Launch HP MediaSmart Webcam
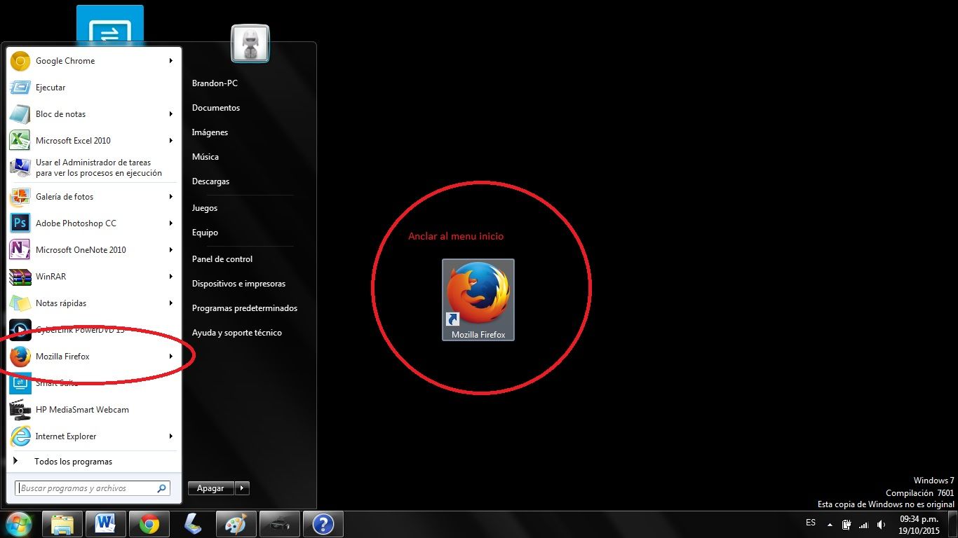The height and width of the screenshot is (538, 958). tap(93, 410)
